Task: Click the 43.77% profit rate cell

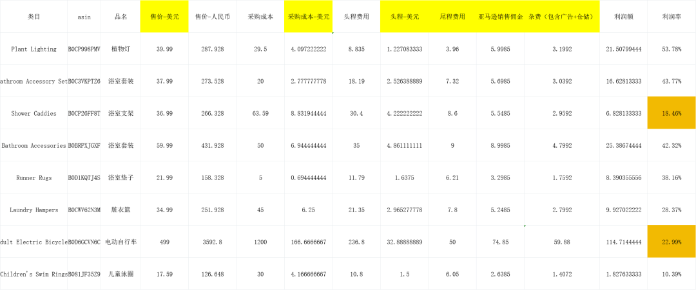Action: [x=672, y=81]
